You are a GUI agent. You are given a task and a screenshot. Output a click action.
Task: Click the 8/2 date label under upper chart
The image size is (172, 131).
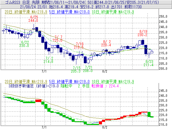(x=105, y=71)
